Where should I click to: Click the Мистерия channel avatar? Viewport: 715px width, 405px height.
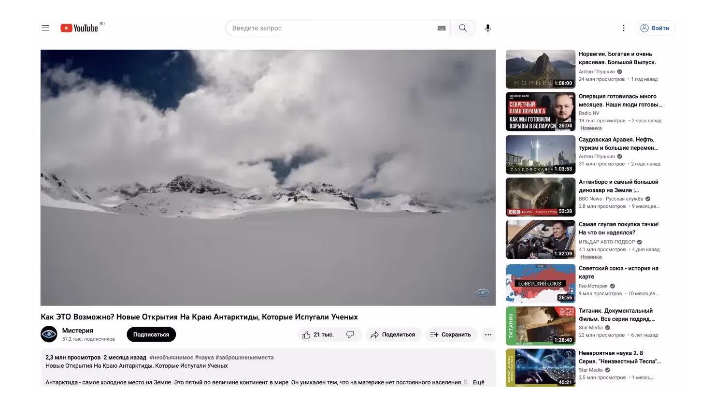49,334
